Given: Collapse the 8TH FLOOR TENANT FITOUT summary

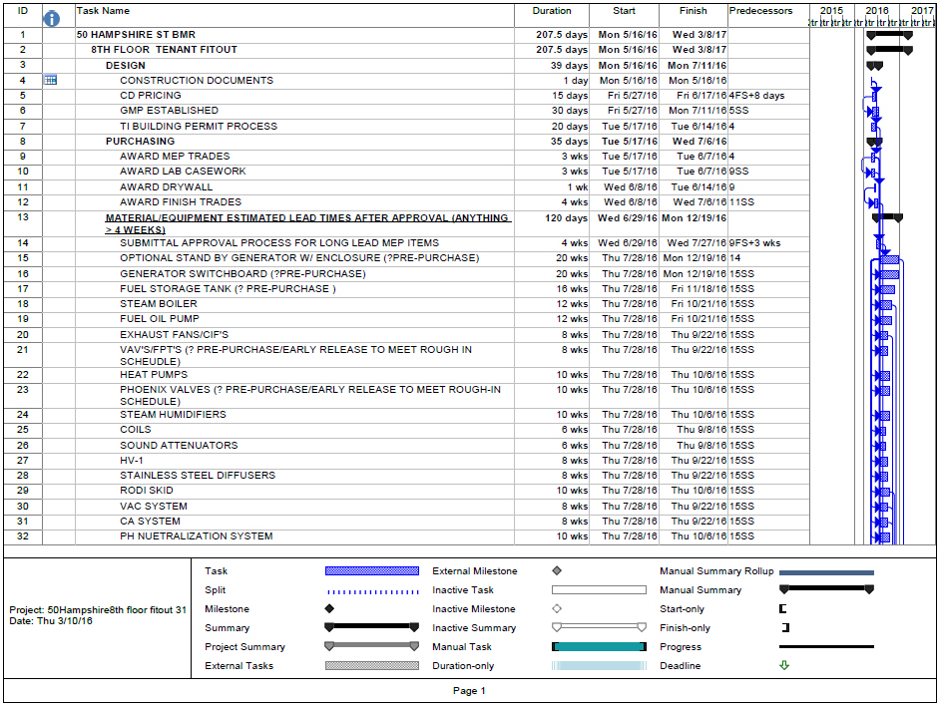Looking at the screenshot, I should [164, 50].
